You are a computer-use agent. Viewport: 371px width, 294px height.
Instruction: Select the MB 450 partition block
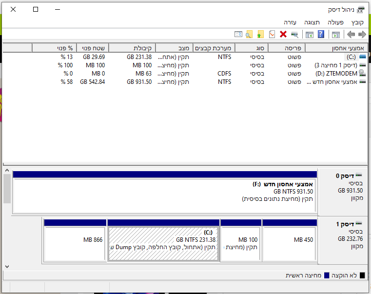click(290, 240)
